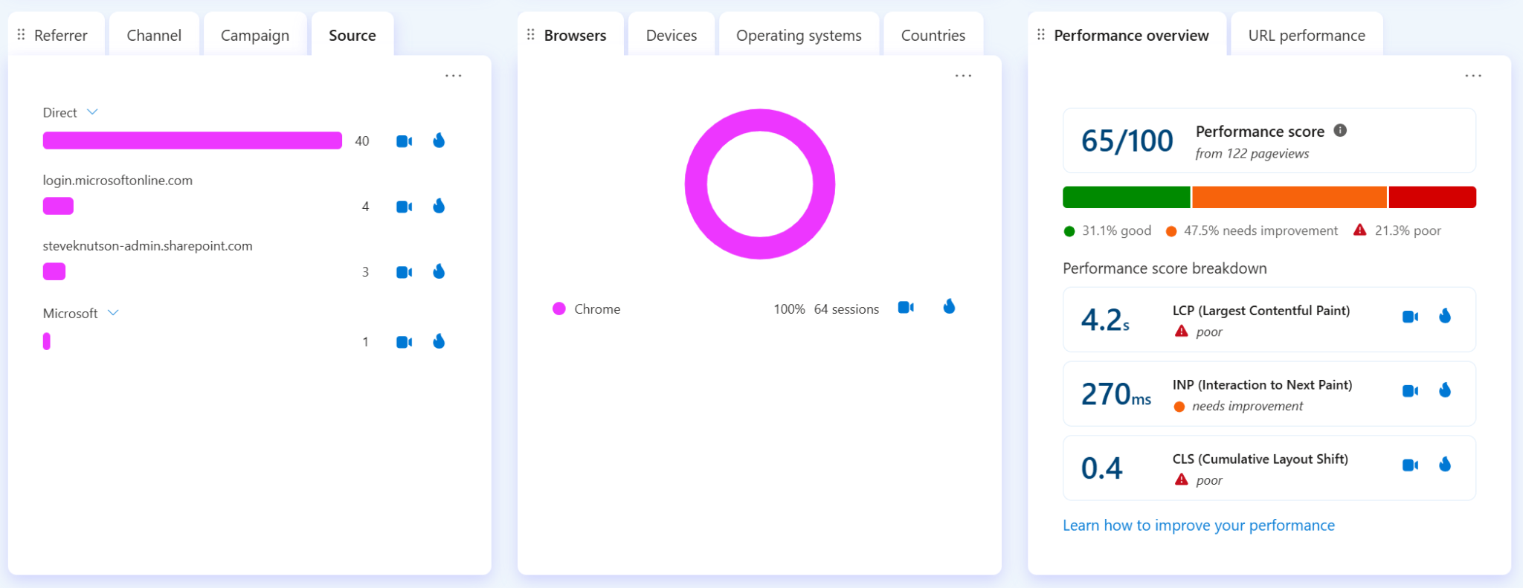View recordings for Chrome sessions
Screen dimensions: 1523x588
[x=906, y=308]
